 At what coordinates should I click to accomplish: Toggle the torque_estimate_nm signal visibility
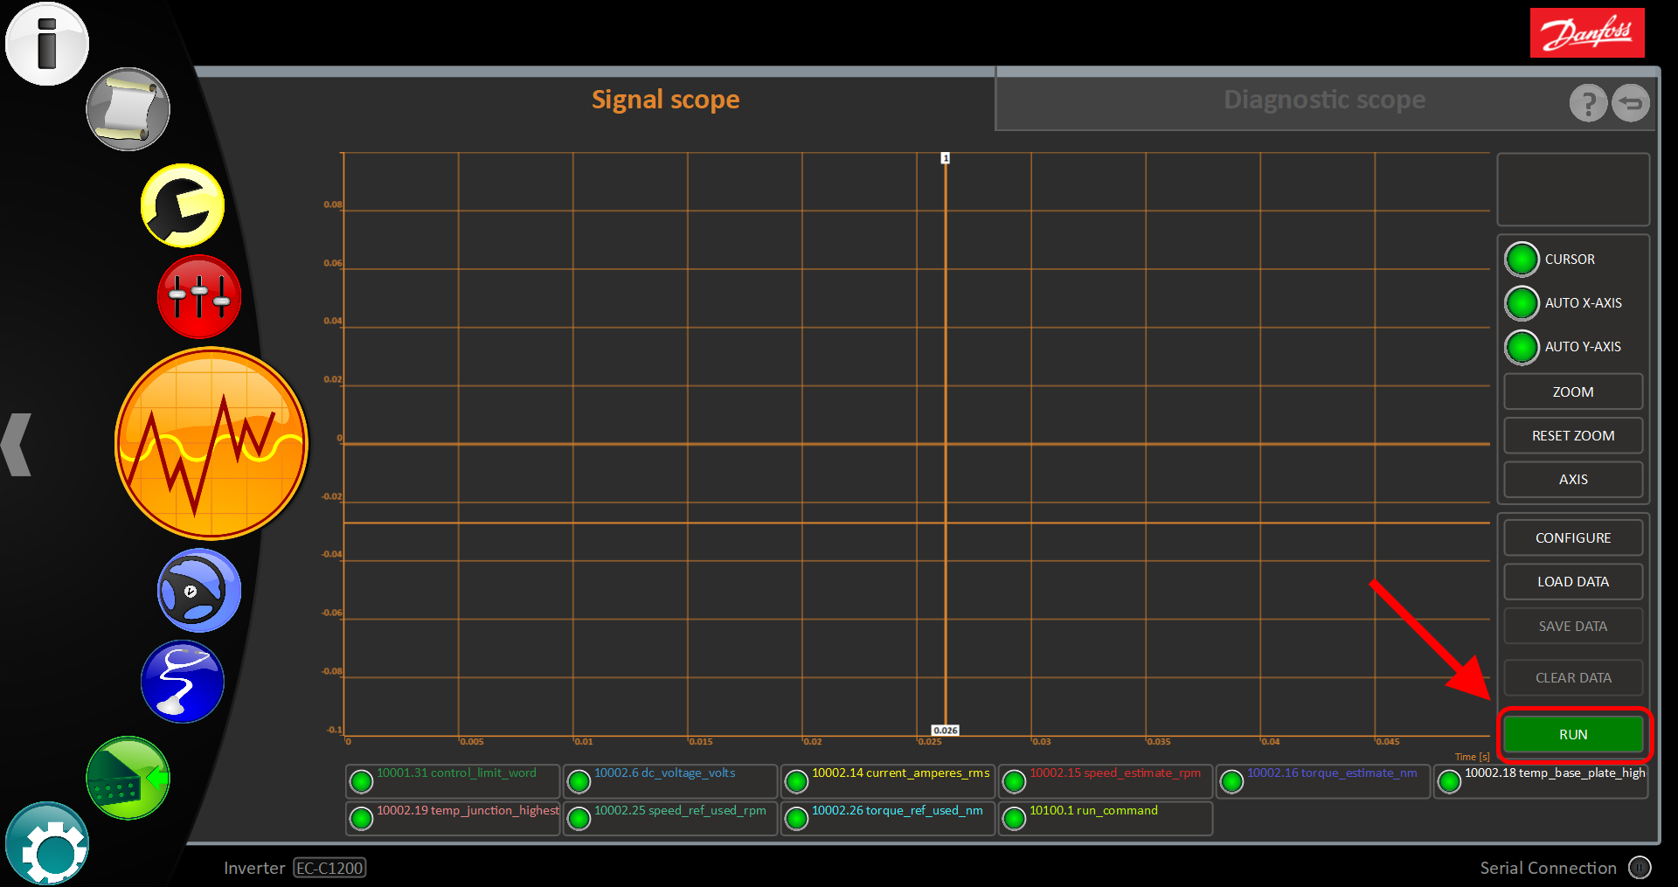(x=1231, y=781)
